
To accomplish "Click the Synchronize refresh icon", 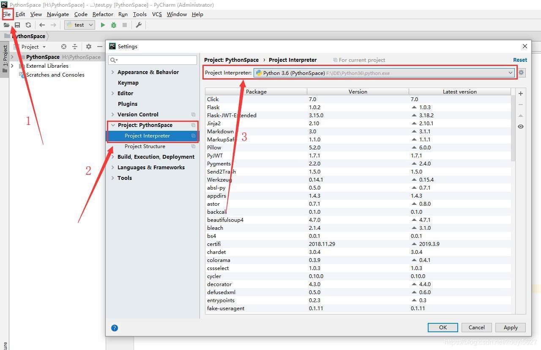I will (x=28, y=25).
